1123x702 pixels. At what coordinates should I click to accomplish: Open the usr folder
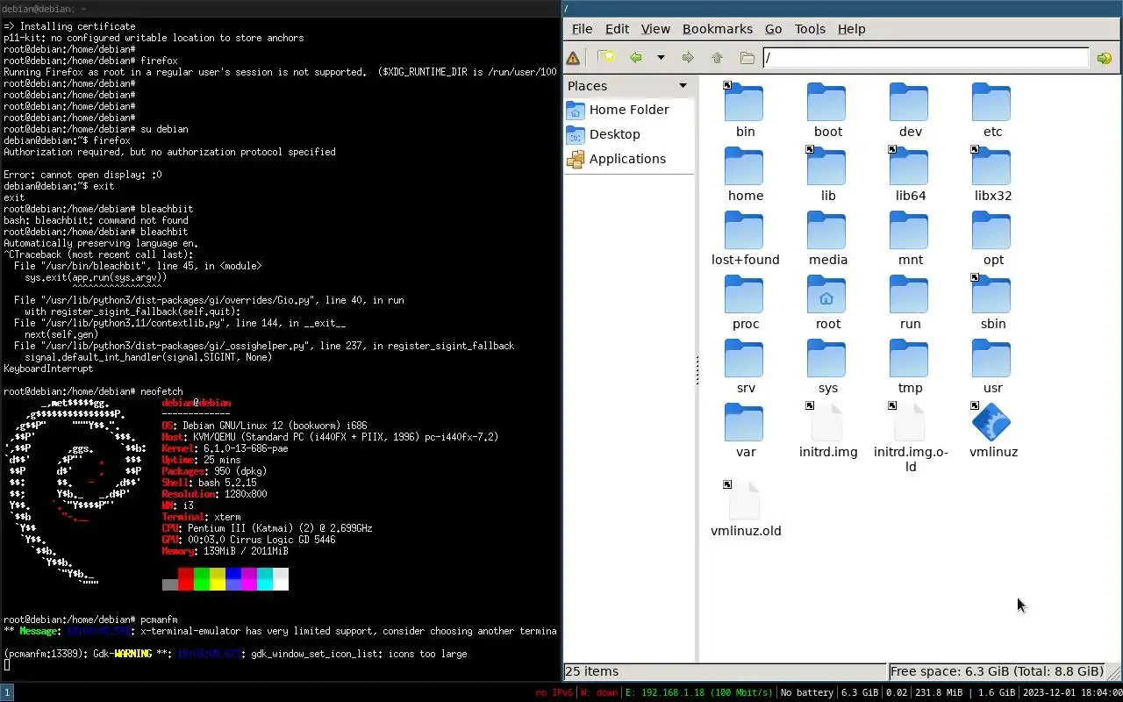click(991, 359)
